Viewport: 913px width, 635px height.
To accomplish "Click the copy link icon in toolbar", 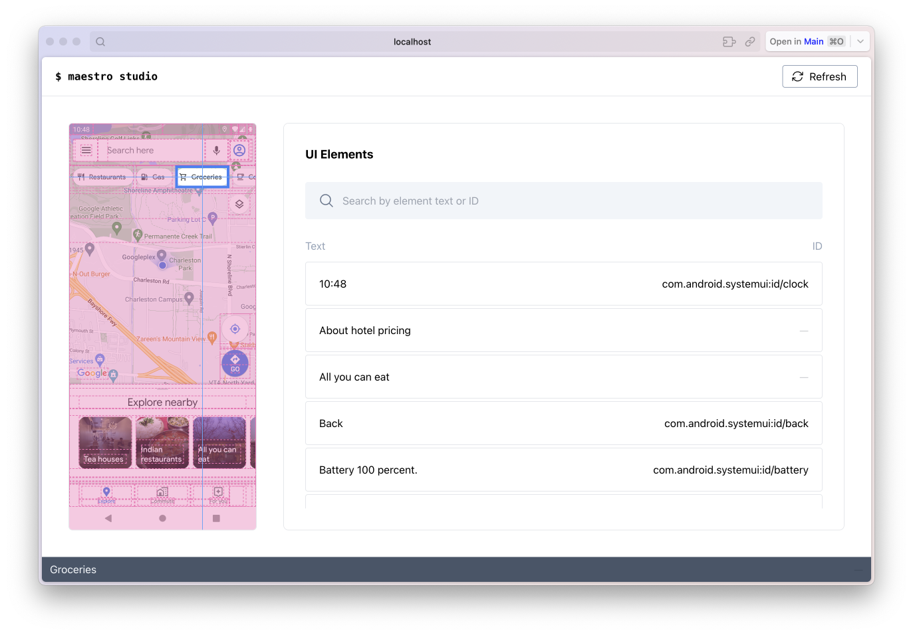I will pos(750,41).
